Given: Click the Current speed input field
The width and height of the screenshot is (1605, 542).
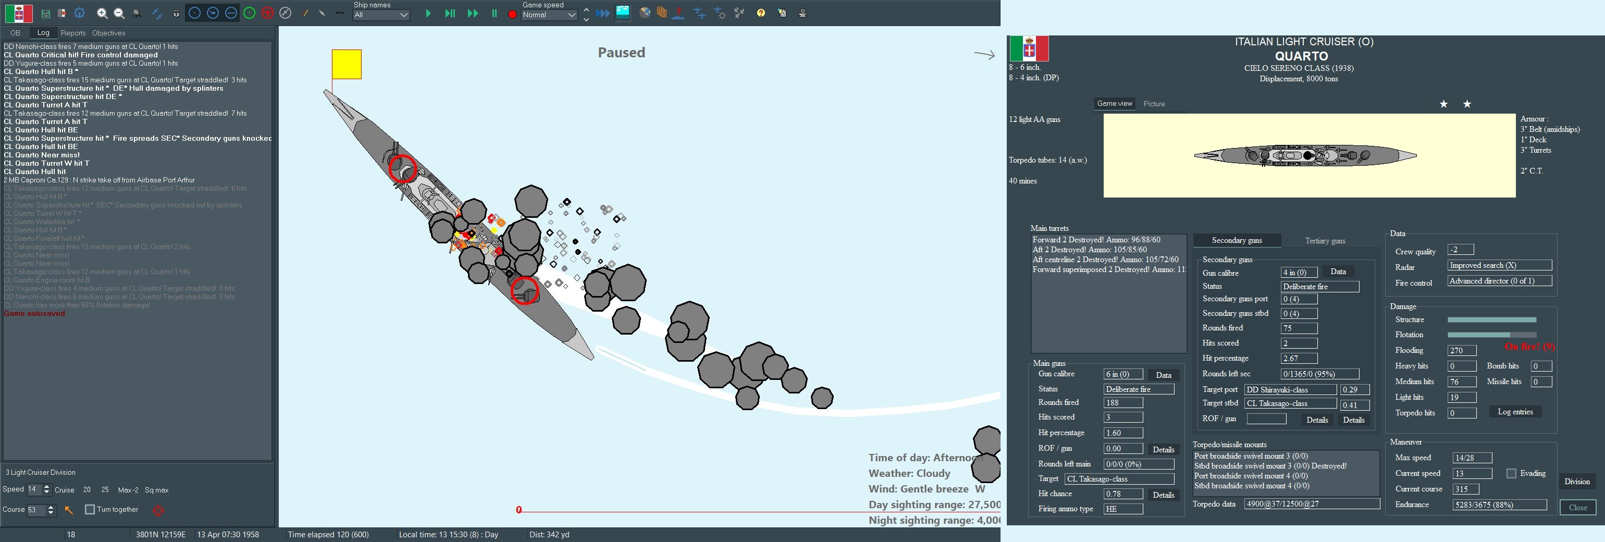Looking at the screenshot, I should [x=1472, y=474].
